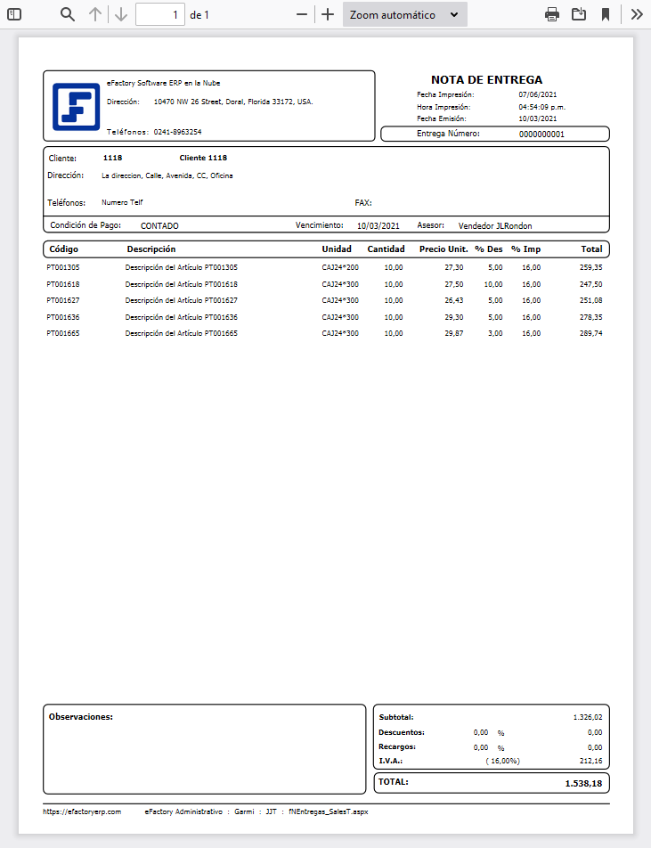Screen dimensions: 651x848
Task: Click the page number input field
Action: pyautogui.click(x=160, y=14)
